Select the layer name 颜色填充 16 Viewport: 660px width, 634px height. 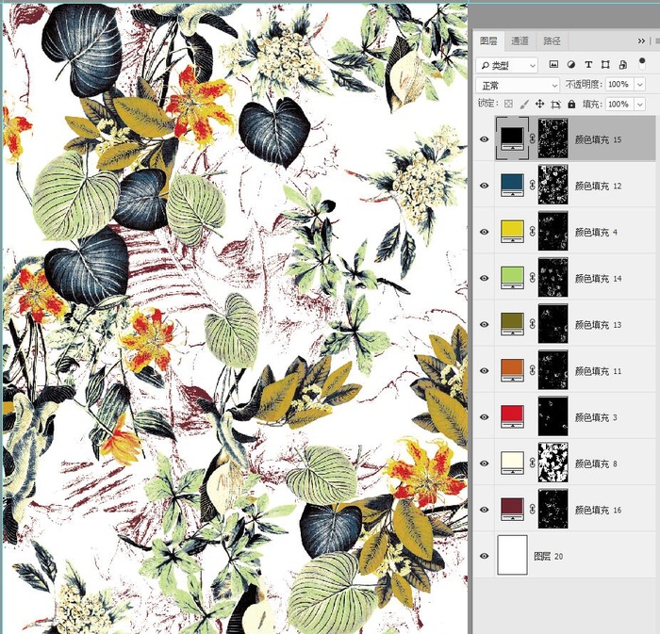pyautogui.click(x=598, y=510)
